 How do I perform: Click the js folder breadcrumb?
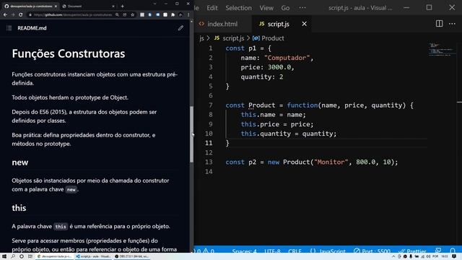tap(201, 38)
